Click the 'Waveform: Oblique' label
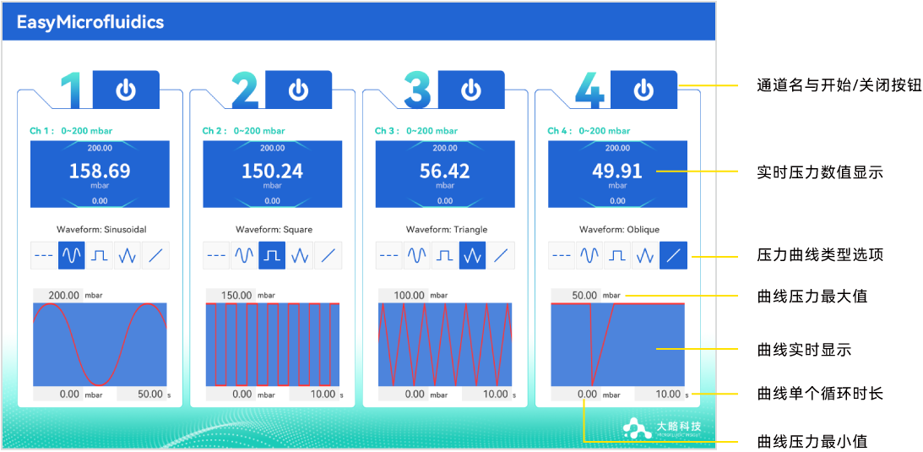This screenshot has height=452, width=923. coord(619,229)
